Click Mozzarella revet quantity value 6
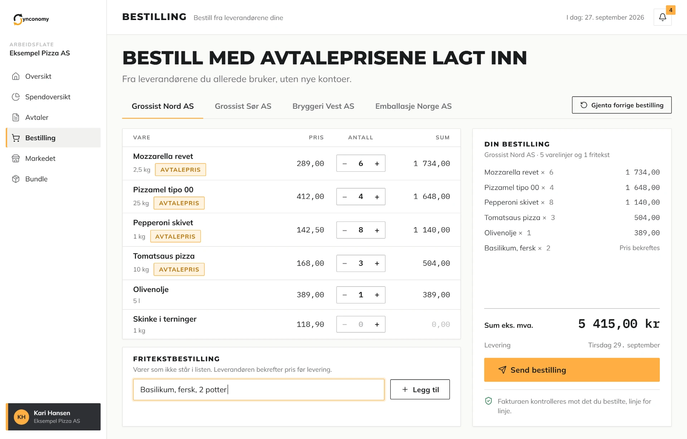687x439 pixels. [361, 164]
